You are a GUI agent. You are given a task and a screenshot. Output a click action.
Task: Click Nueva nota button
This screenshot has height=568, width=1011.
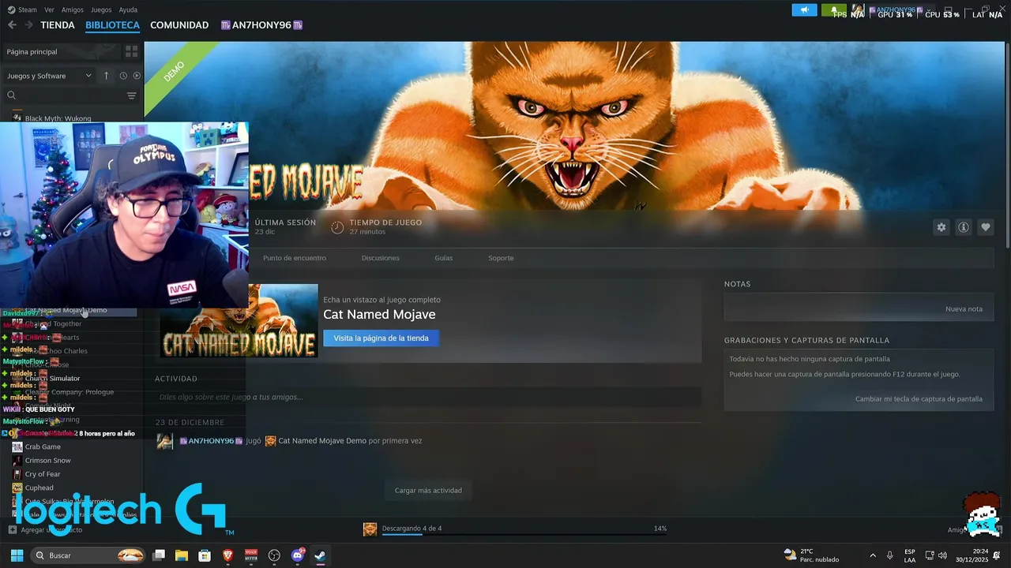pyautogui.click(x=964, y=309)
